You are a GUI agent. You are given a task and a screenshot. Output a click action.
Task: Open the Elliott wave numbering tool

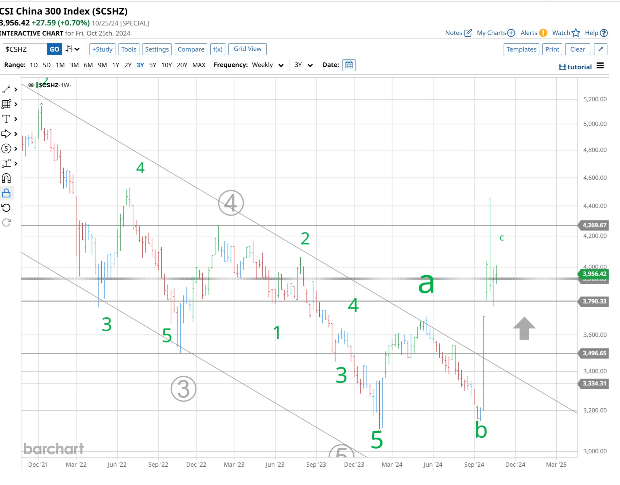pos(6,149)
